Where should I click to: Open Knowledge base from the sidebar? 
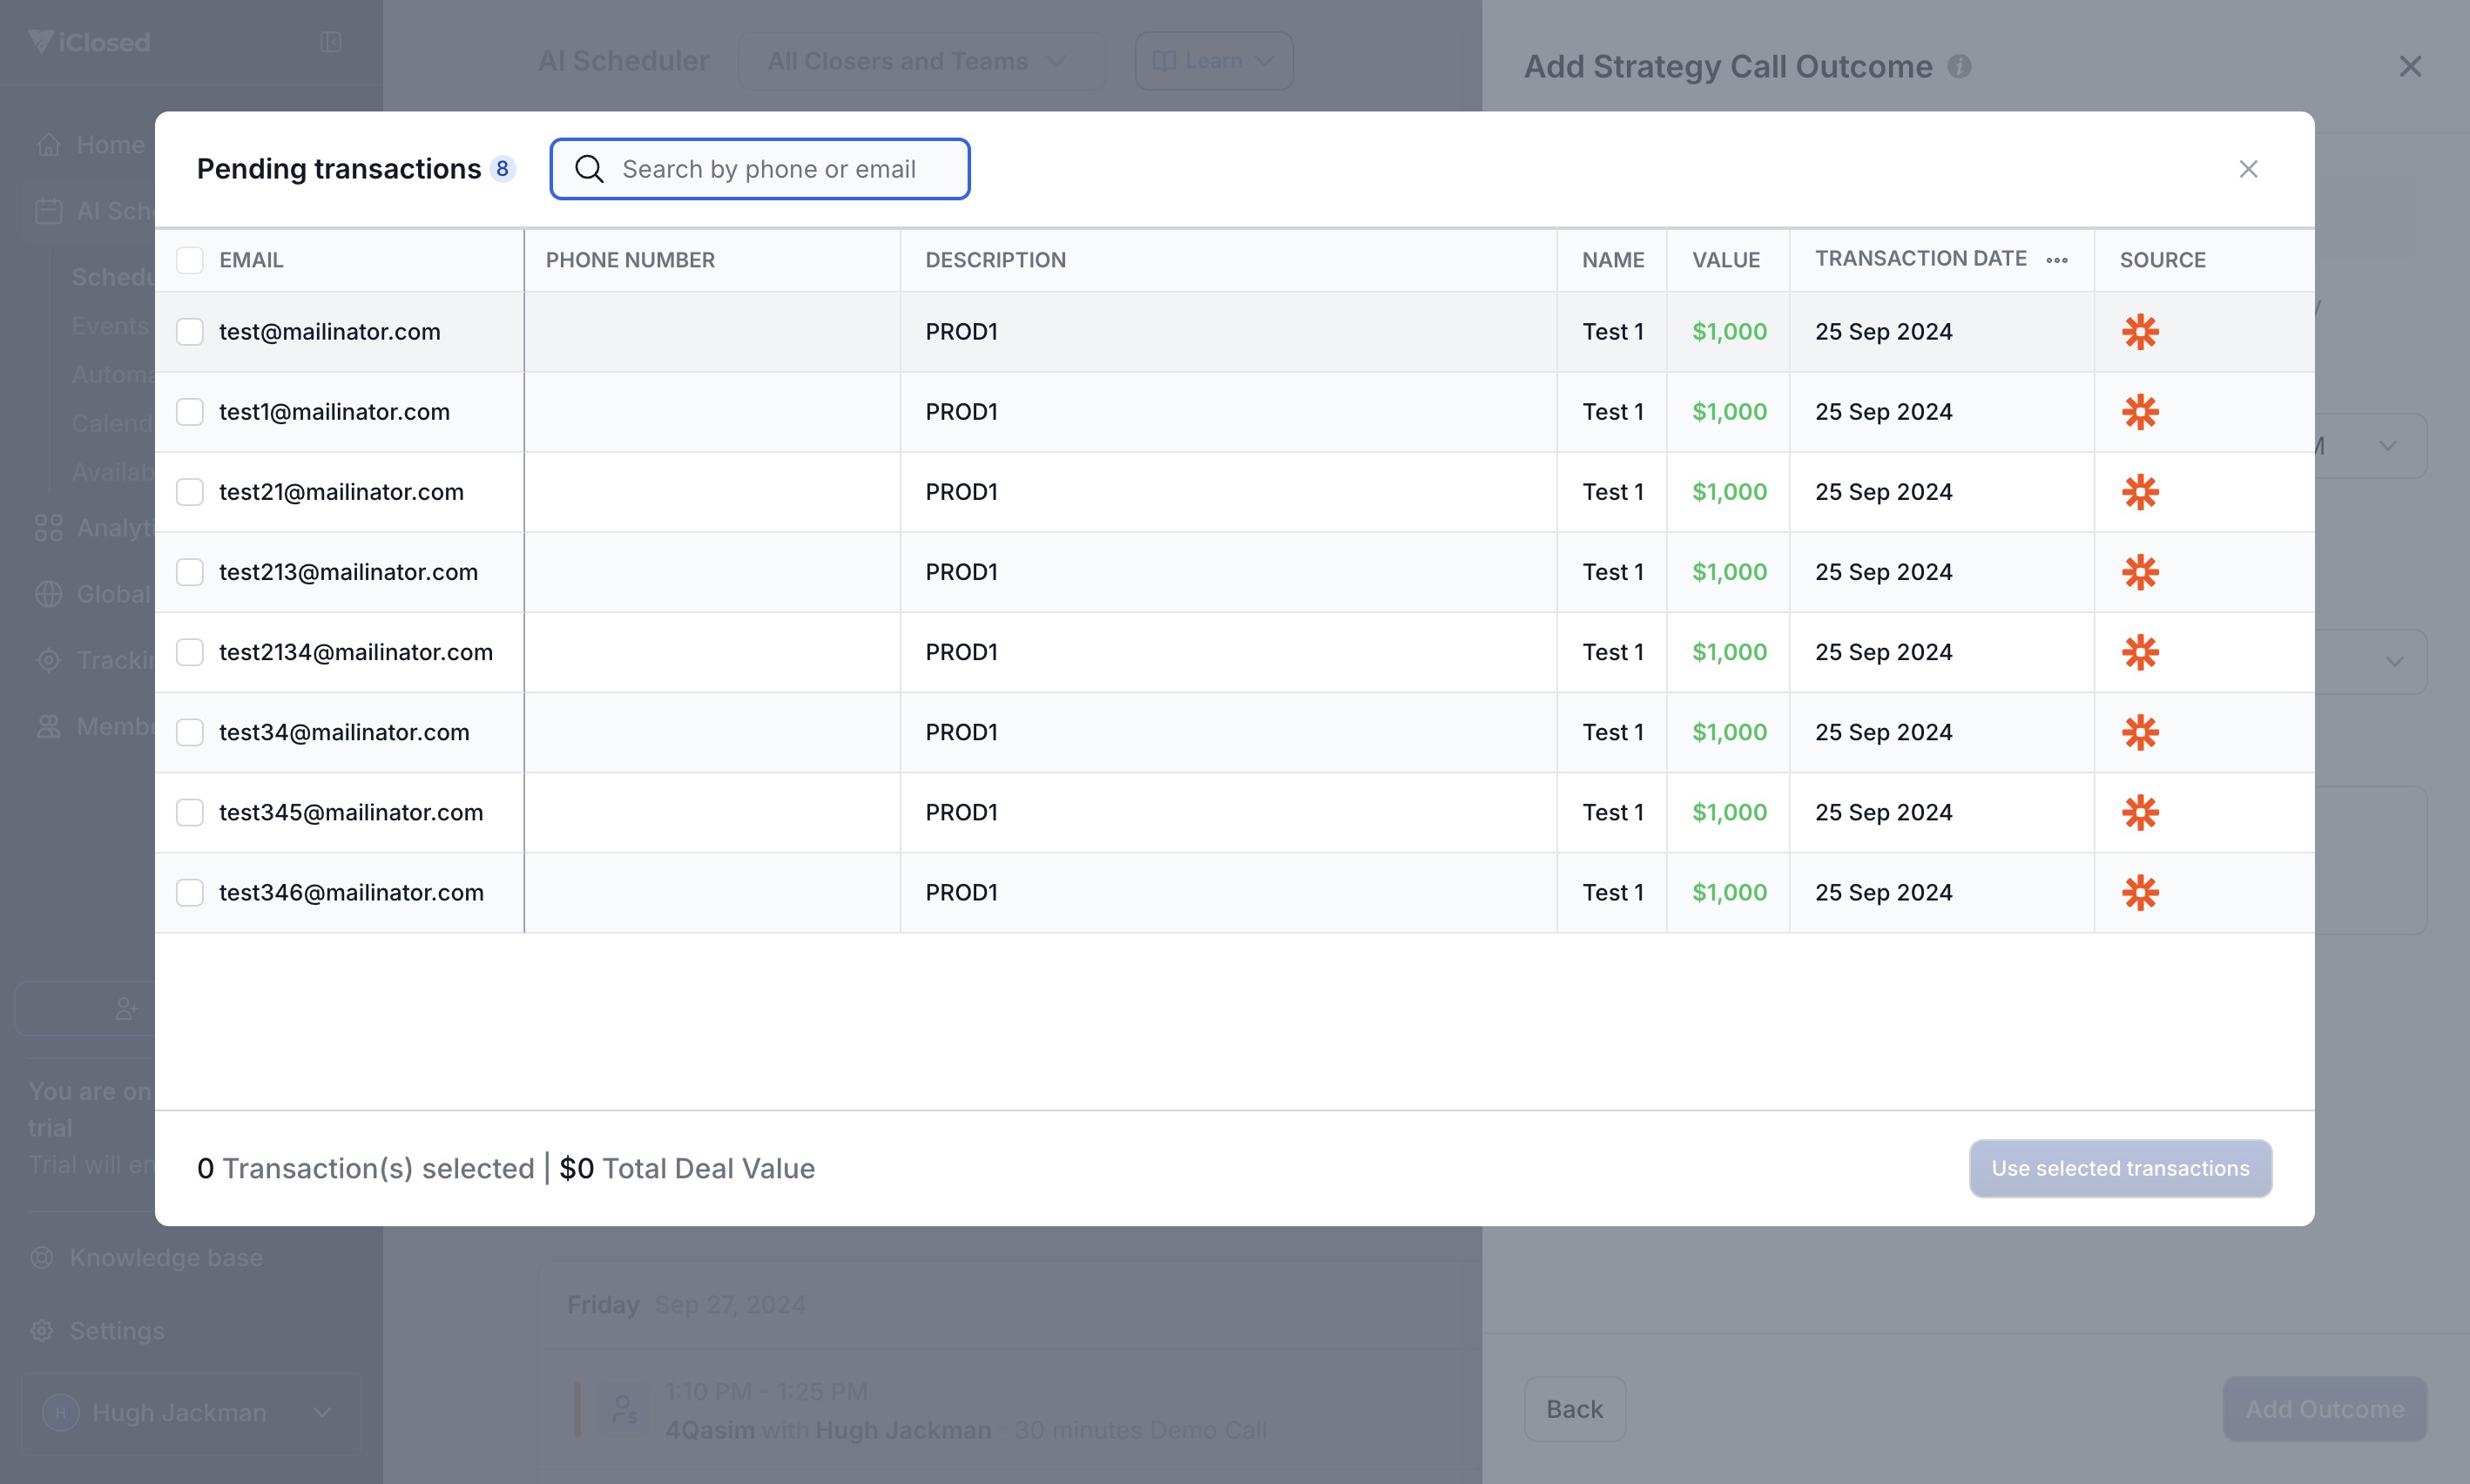(165, 1257)
